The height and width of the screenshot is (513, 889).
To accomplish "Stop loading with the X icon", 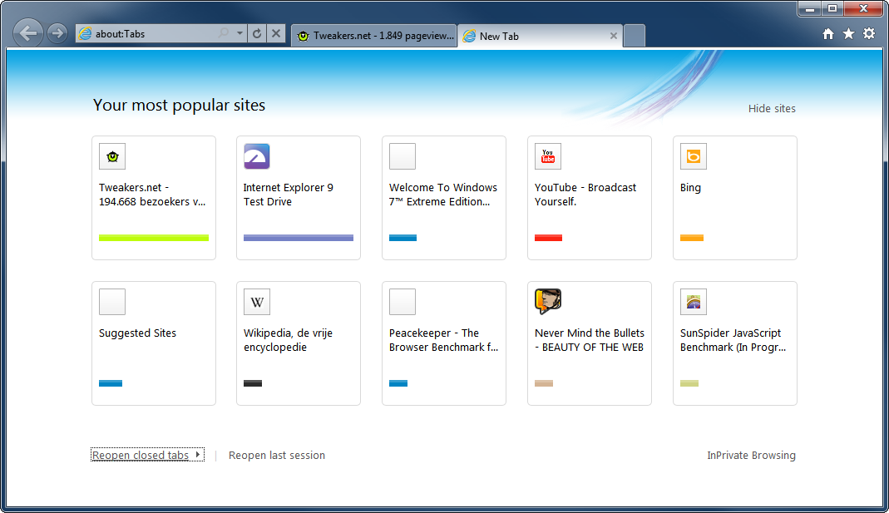I will coord(276,33).
